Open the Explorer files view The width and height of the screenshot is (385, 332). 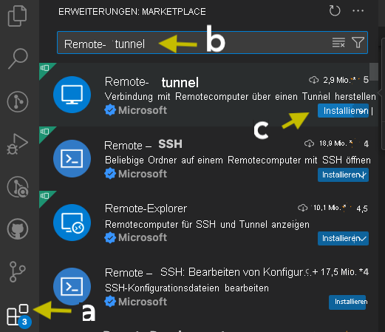[x=17, y=16]
